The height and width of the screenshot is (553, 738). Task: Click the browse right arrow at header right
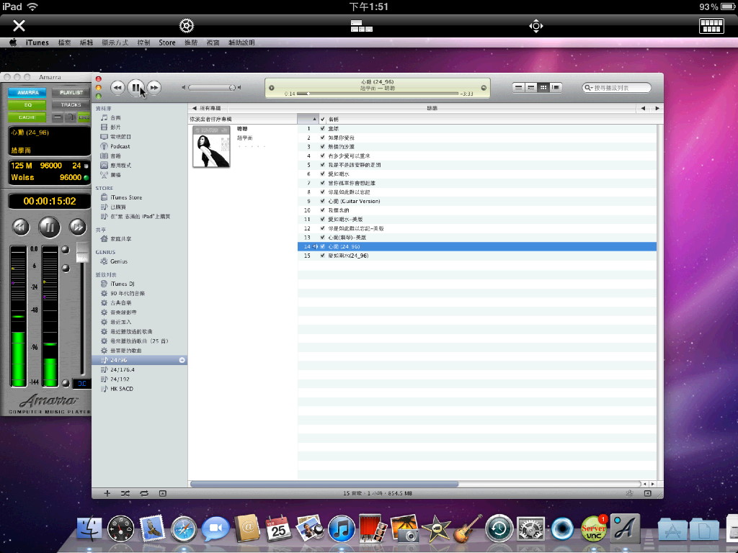657,108
